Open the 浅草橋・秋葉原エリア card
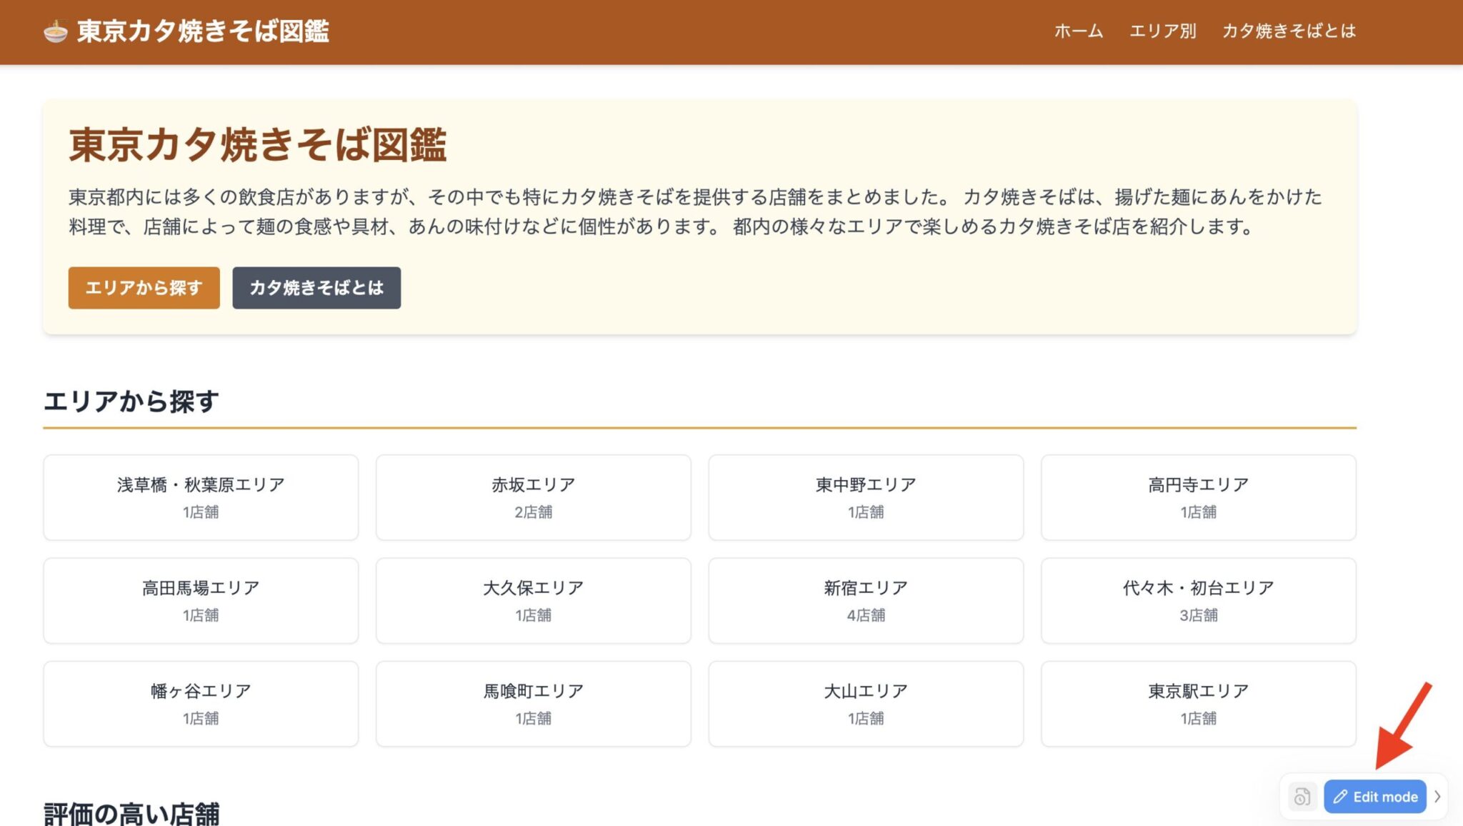 click(x=200, y=497)
